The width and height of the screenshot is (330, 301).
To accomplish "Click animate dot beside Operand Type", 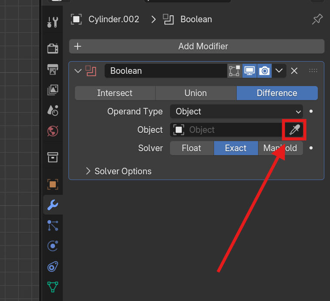I will (311, 111).
